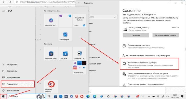This screenshot has width=186, height=99.
Task: Click 'Wi-Fi (TP-LINK_35FD52)' network name
Action: click(x=139, y=28)
